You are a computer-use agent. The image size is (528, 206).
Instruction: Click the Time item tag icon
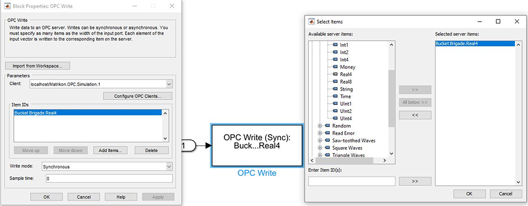[x=335, y=96]
